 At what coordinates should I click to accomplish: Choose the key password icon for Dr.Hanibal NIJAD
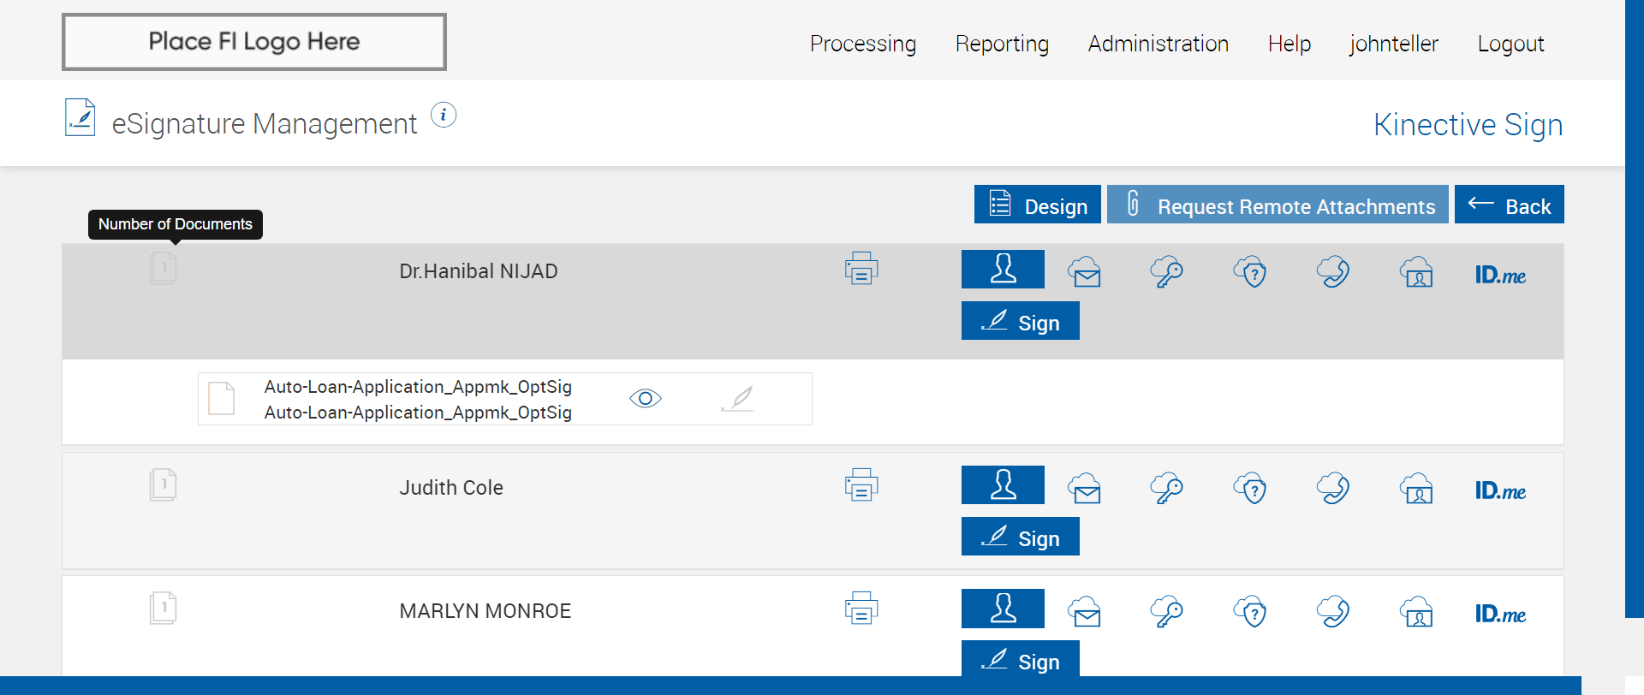coord(1166,272)
